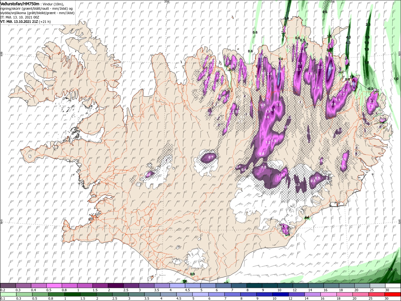Select the upper legend swatch labeled 0.8
Image resolution: width=401 pixels, height=301 pixels.
pos(69,286)
